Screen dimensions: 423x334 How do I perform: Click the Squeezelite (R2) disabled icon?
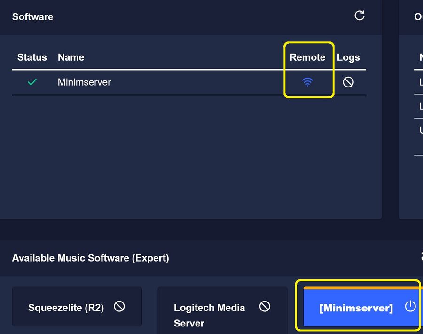click(x=119, y=307)
